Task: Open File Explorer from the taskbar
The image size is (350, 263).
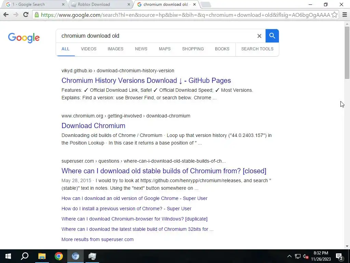Action: pos(42,256)
